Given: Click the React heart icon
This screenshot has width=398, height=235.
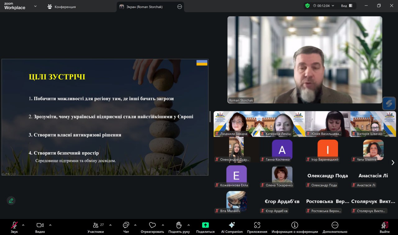Looking at the screenshot, I should (x=152, y=225).
